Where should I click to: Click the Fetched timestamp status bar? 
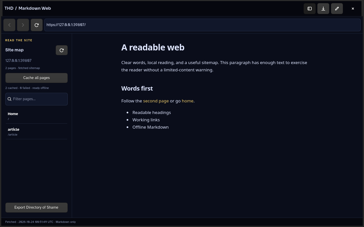point(40,222)
